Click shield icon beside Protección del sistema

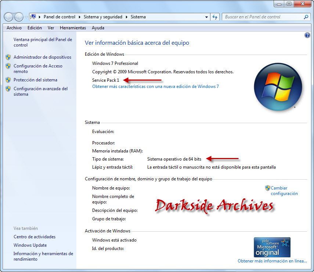8,80
